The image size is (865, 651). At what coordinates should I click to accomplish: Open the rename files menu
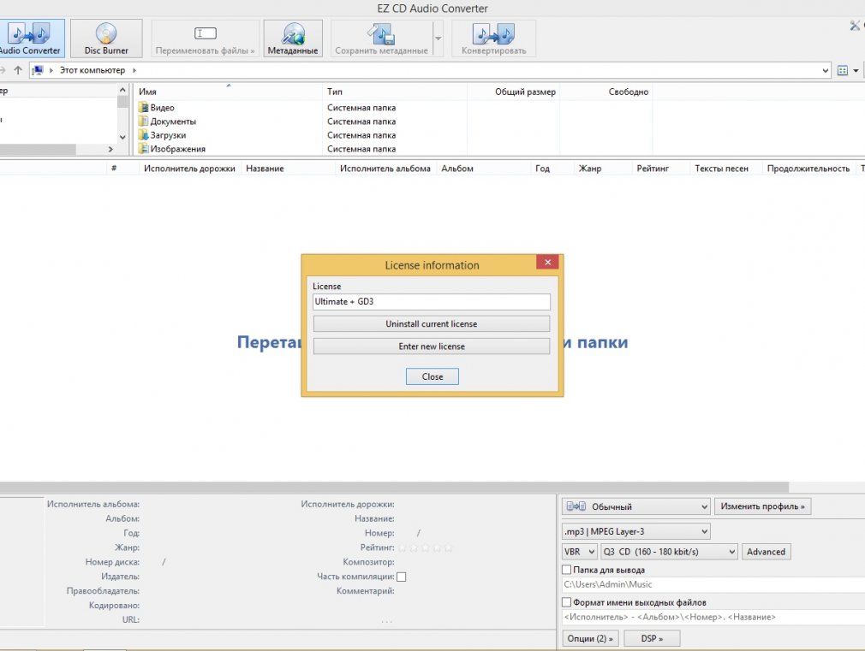[x=206, y=38]
